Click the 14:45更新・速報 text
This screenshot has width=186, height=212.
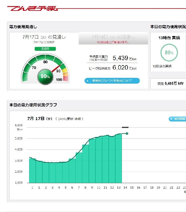[69, 119]
